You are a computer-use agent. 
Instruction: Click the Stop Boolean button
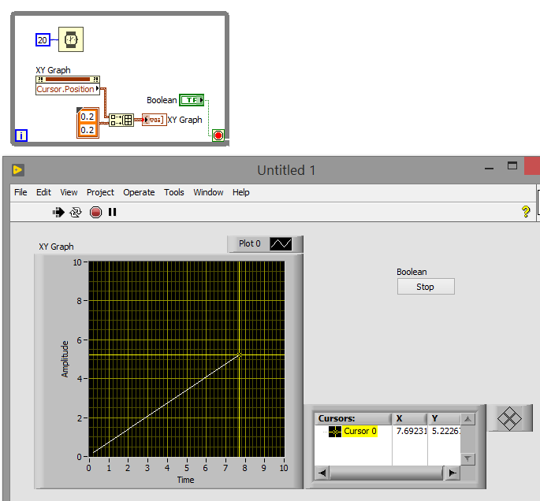pos(426,287)
